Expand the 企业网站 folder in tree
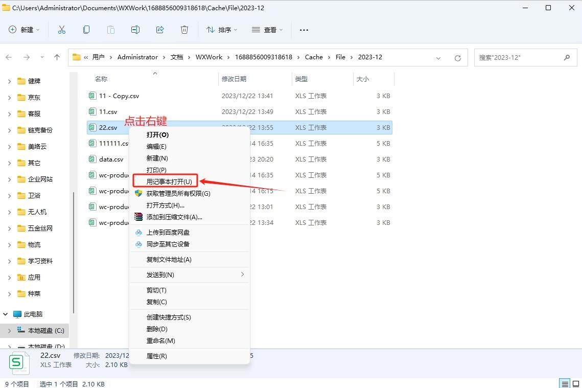The image size is (582, 388). [9, 179]
